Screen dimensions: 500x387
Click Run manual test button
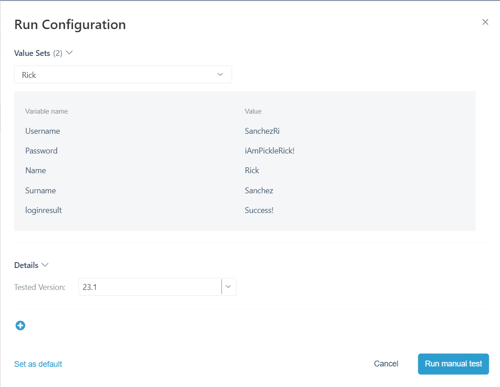pyautogui.click(x=453, y=364)
